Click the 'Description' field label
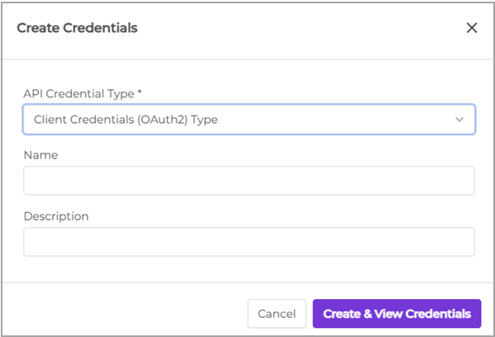495x337 pixels. (x=56, y=216)
